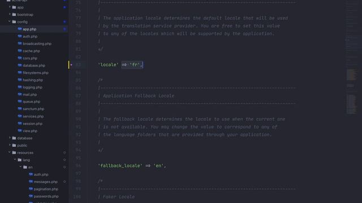Expand the bootstrap folder chevron
This screenshot has width=362, height=203.
click(x=10, y=14)
